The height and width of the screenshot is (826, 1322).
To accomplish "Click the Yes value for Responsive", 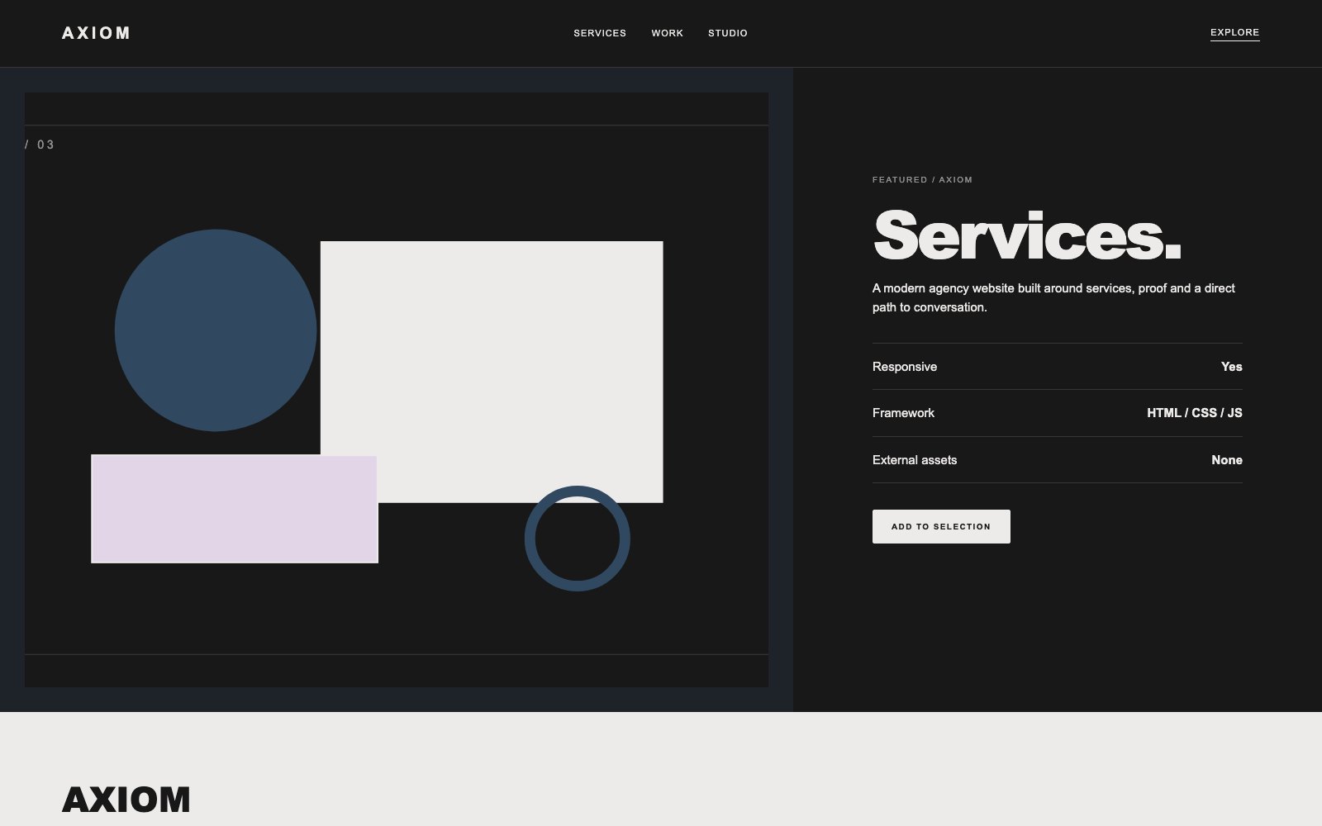I will pyautogui.click(x=1231, y=367).
